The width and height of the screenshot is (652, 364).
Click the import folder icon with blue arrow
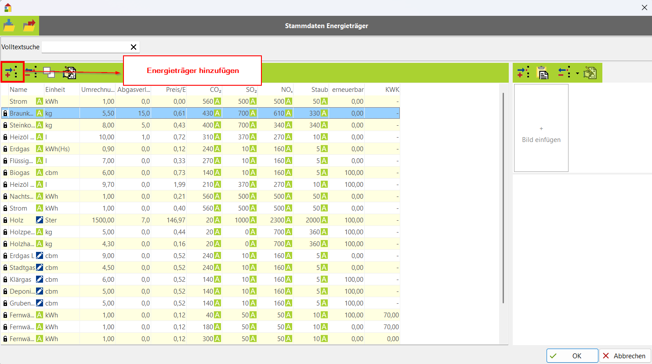9,26
